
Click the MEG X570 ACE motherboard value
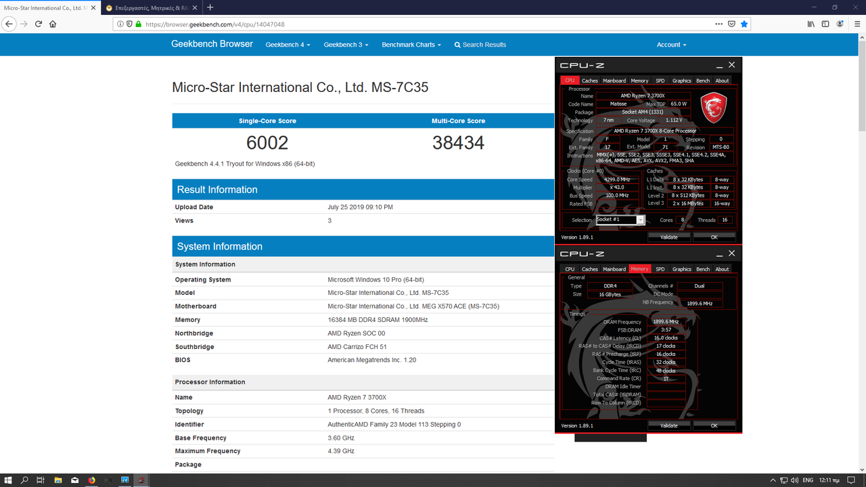coord(413,306)
